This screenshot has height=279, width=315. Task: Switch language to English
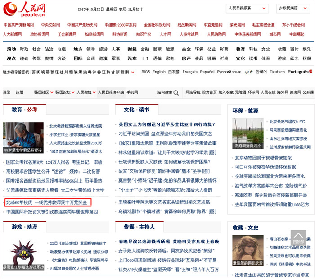(x=159, y=72)
